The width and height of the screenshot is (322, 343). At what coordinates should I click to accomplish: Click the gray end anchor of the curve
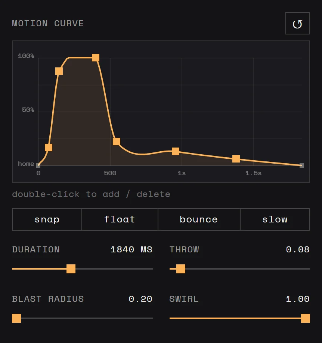[302, 166]
